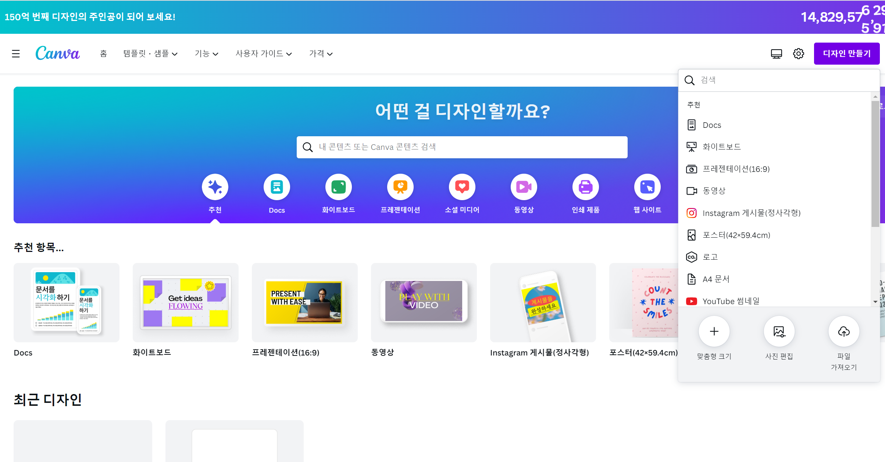Open the second recent design thumbnail
The width and height of the screenshot is (885, 462).
click(235, 441)
